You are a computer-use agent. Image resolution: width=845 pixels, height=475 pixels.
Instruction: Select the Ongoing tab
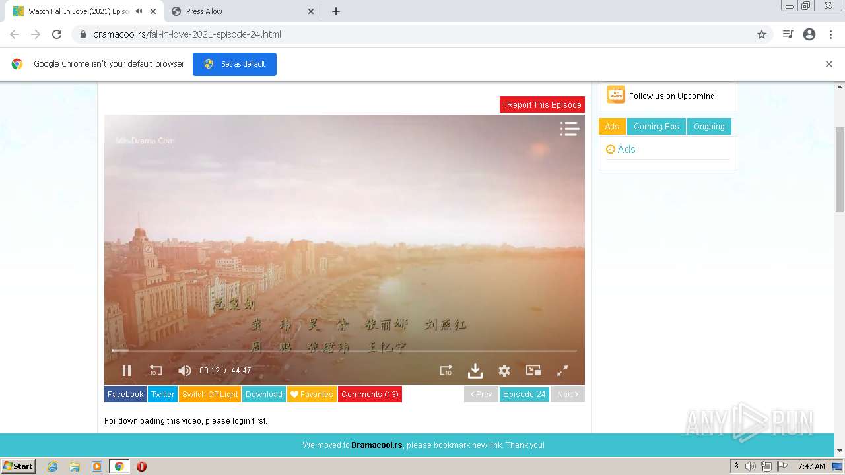click(709, 127)
